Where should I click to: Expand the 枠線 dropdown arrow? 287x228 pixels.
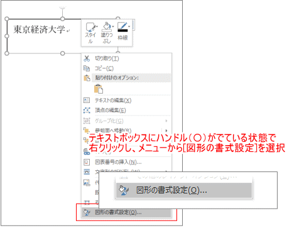[129, 26]
